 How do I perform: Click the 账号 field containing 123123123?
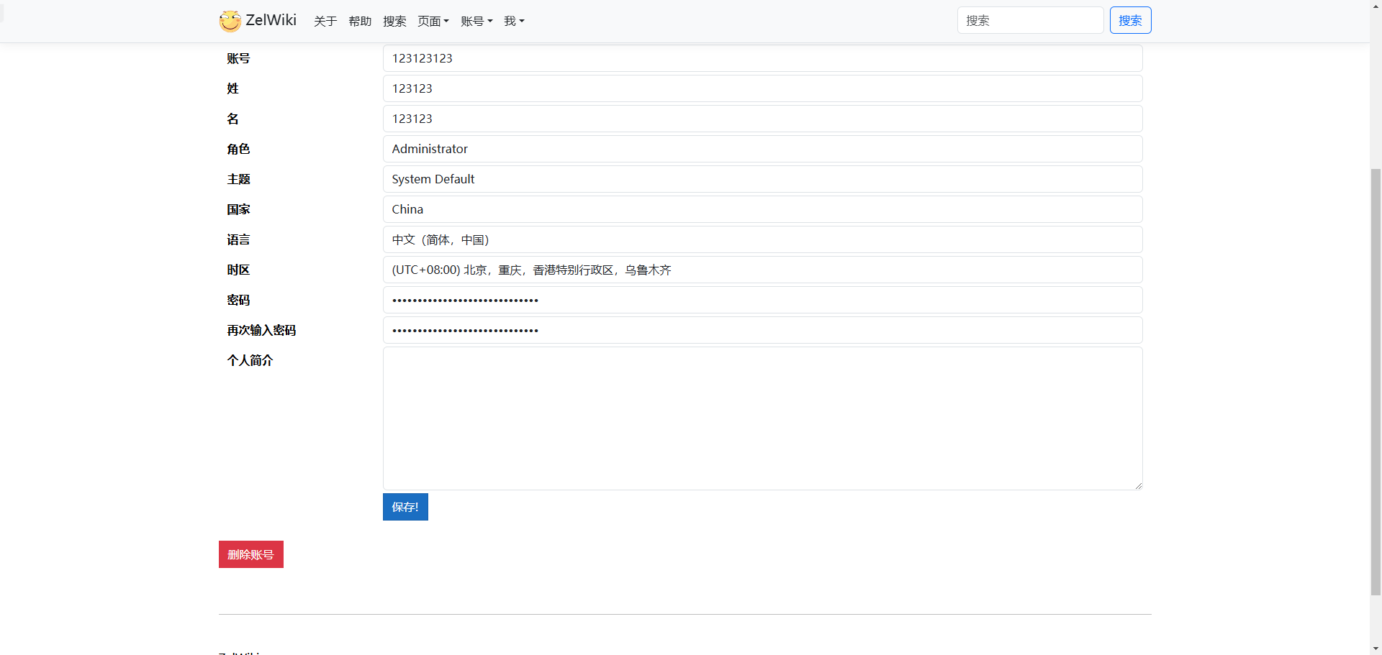pyautogui.click(x=762, y=58)
